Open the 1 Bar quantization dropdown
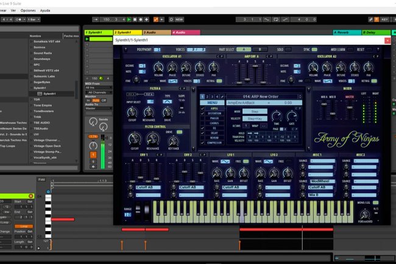Image resolution: width=396 pixels, height=264 pixels. pos(34,19)
